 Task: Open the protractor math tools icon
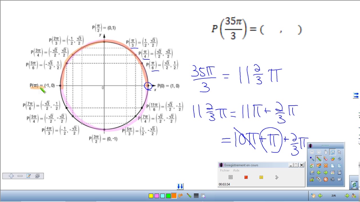(312, 179)
